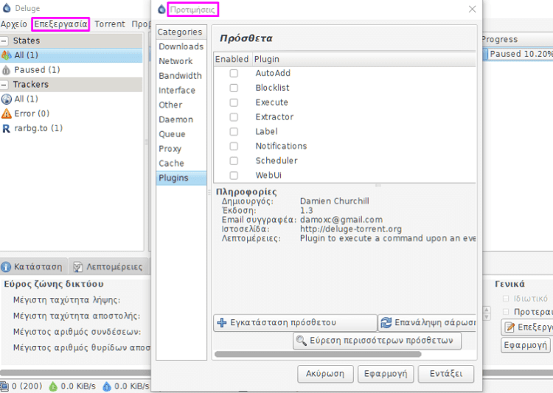
Task: Enable the Extractor plugin checkbox
Action: [x=234, y=117]
